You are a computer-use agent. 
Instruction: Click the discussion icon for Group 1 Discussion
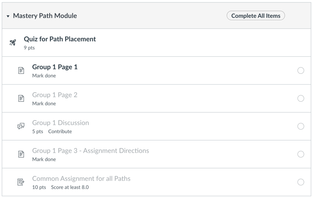tap(21, 127)
